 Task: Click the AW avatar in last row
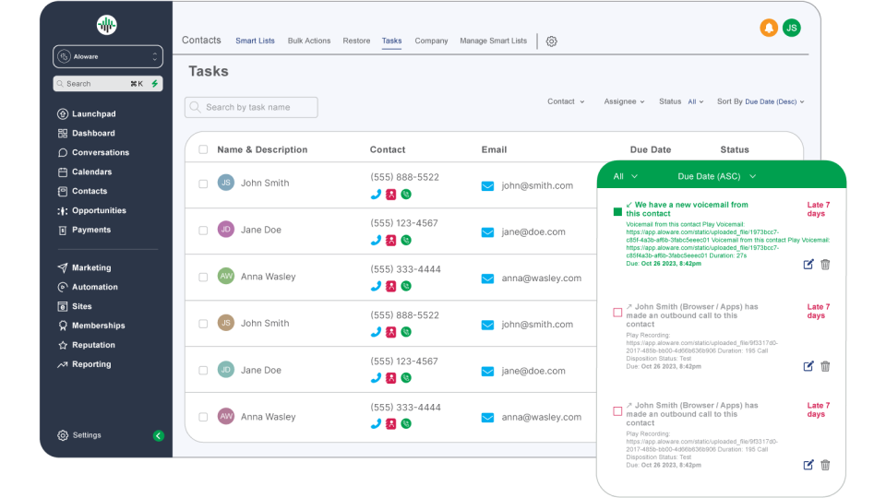point(226,417)
